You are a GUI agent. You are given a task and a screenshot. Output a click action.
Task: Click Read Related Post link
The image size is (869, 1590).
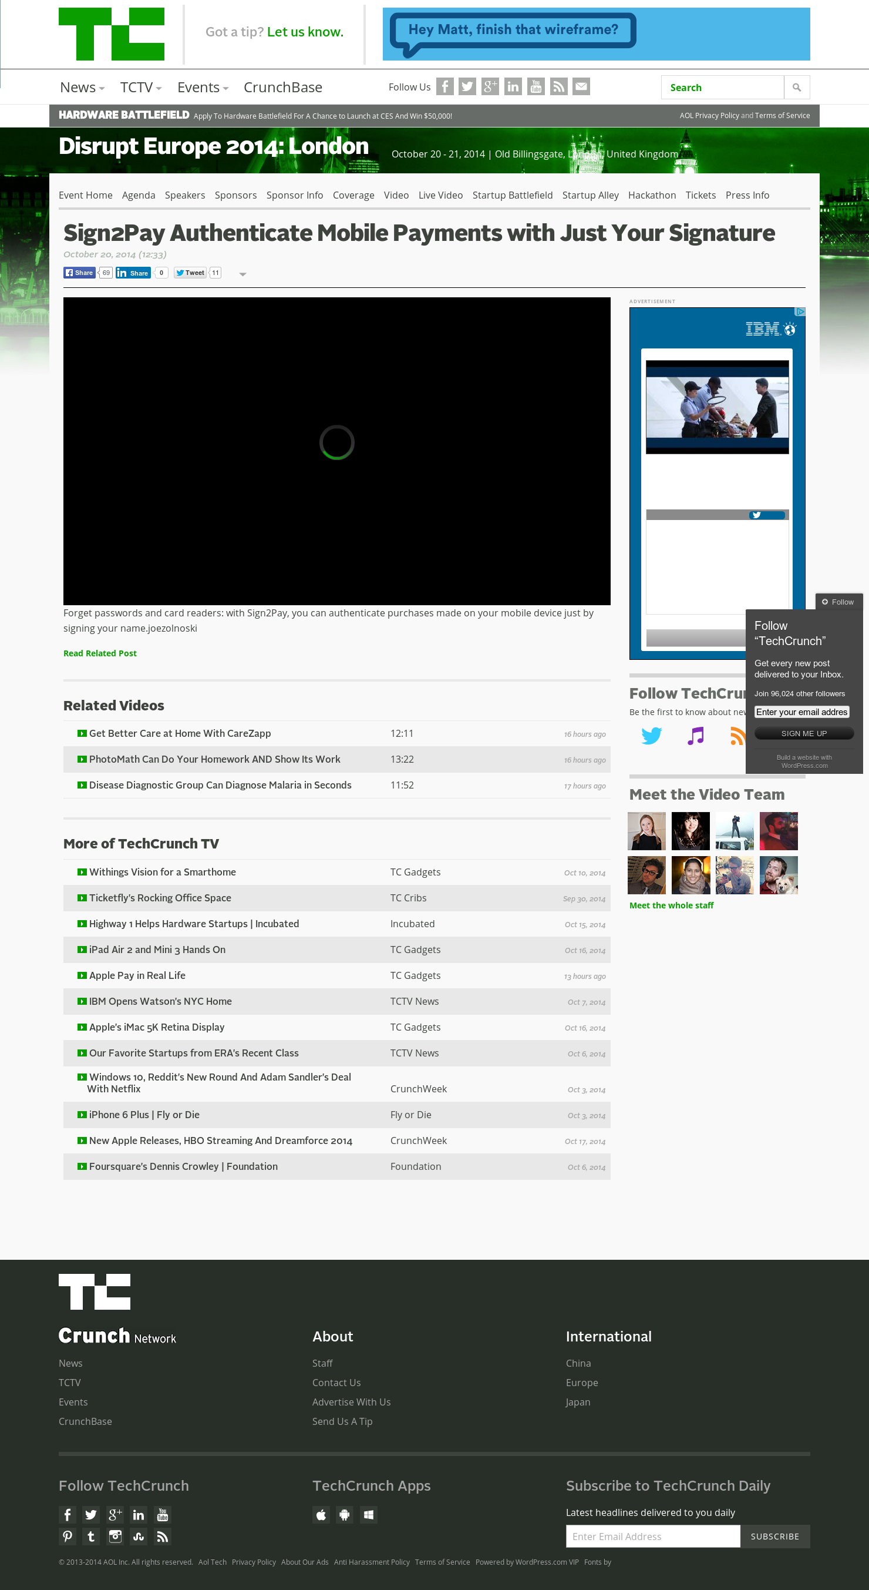click(x=100, y=653)
